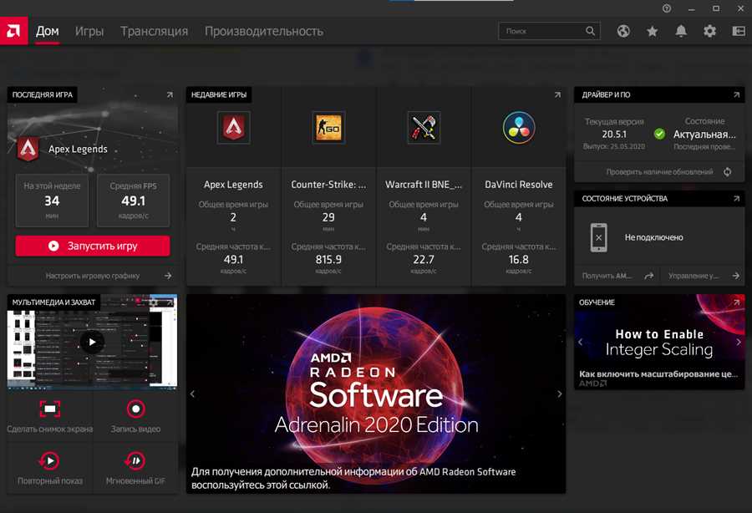This screenshot has height=513, width=752.
Task: Open How to Enable Integer Scaling tutorial
Action: click(x=659, y=342)
